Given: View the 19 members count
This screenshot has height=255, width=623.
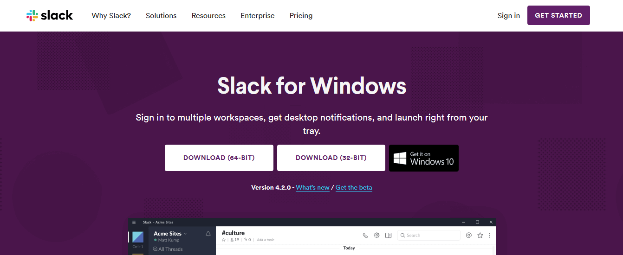Looking at the screenshot, I should 235,240.
